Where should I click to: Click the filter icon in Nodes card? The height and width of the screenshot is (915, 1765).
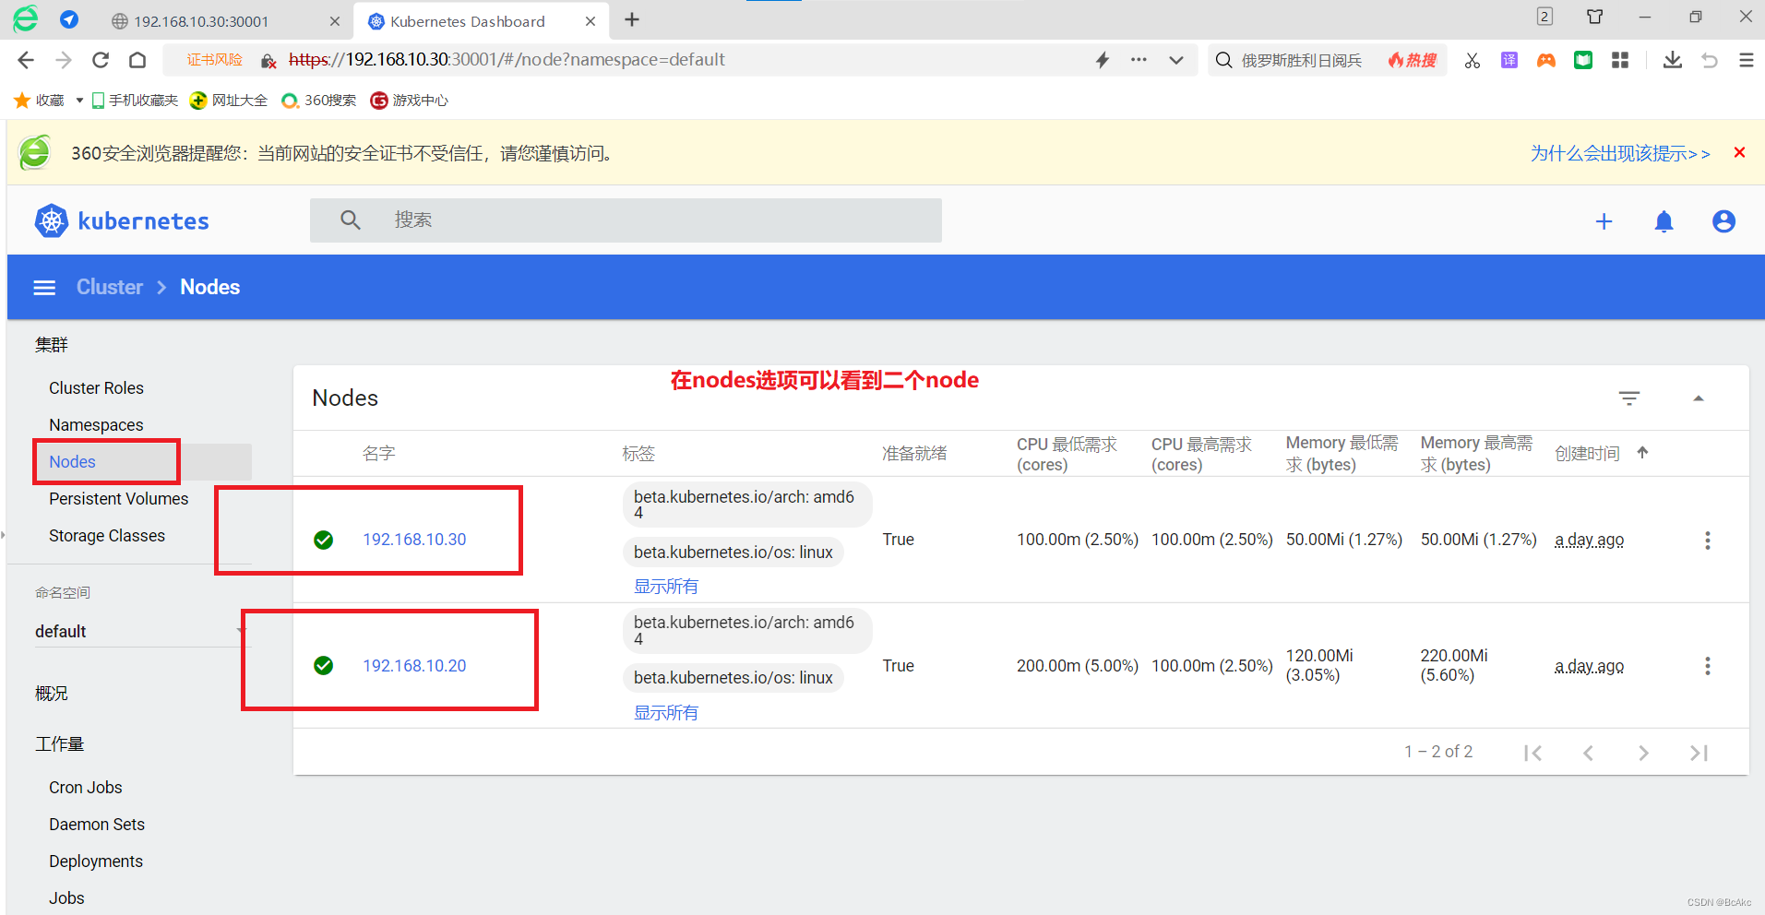[1629, 398]
